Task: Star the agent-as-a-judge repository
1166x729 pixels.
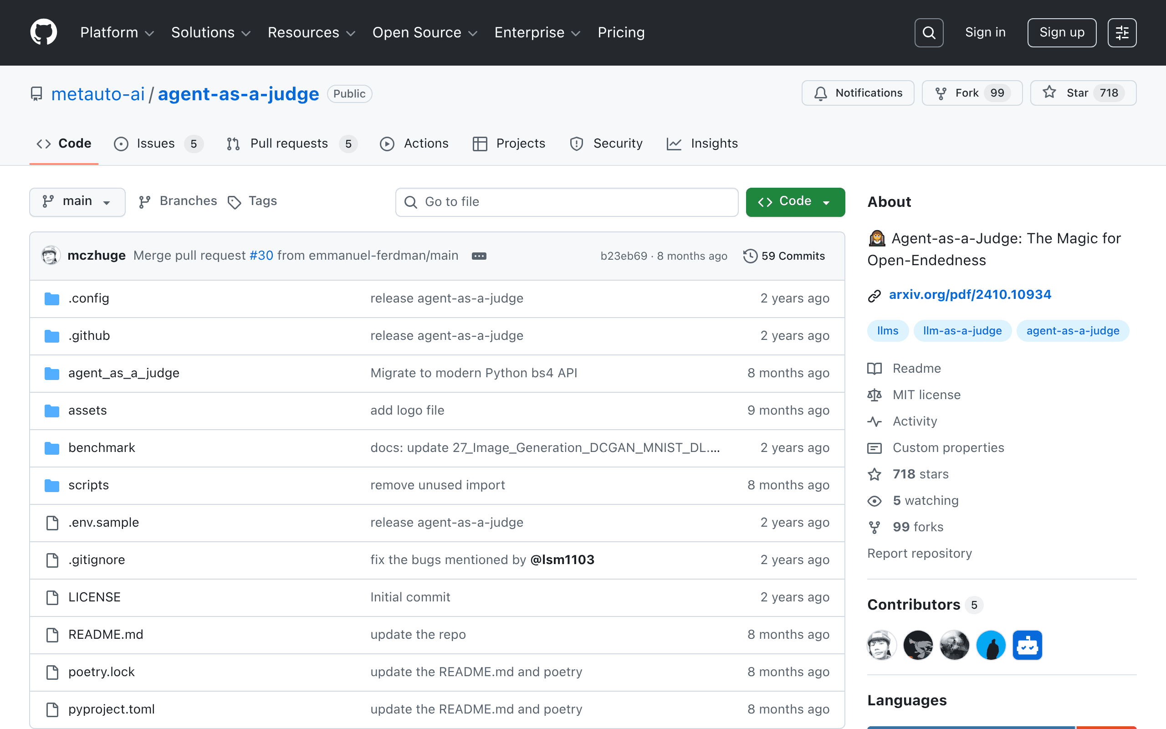Action: tap(1083, 93)
